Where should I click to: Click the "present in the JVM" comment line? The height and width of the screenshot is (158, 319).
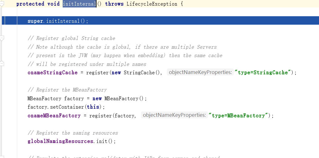pyautogui.click(x=125, y=56)
